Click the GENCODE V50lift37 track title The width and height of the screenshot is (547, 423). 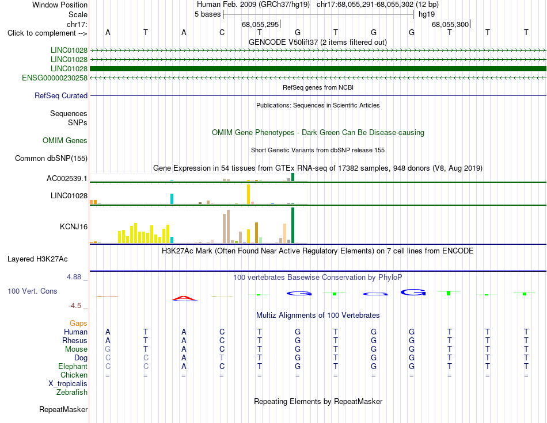tap(318, 43)
